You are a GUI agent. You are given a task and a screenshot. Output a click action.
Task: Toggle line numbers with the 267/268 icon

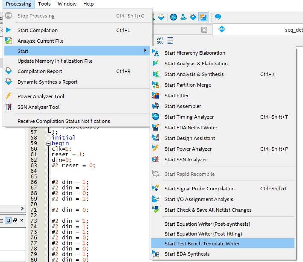(160, 41)
